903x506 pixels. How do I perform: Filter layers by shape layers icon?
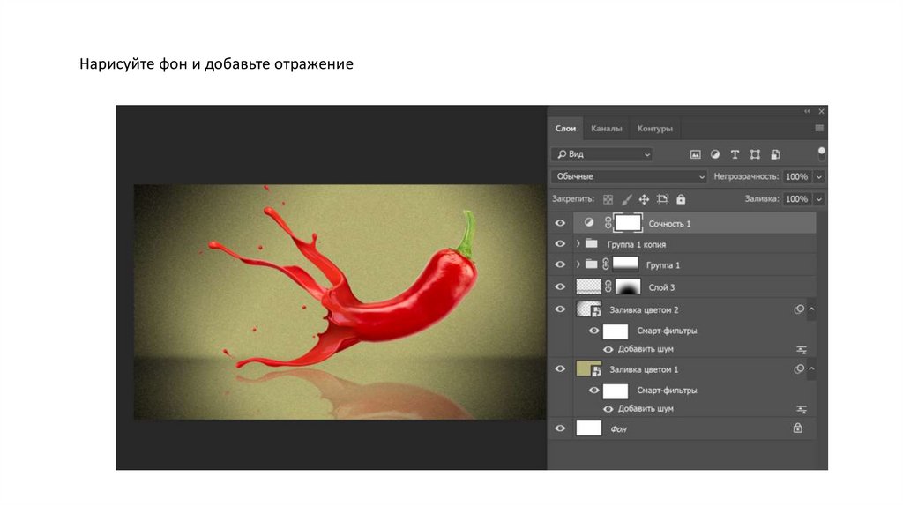(755, 154)
